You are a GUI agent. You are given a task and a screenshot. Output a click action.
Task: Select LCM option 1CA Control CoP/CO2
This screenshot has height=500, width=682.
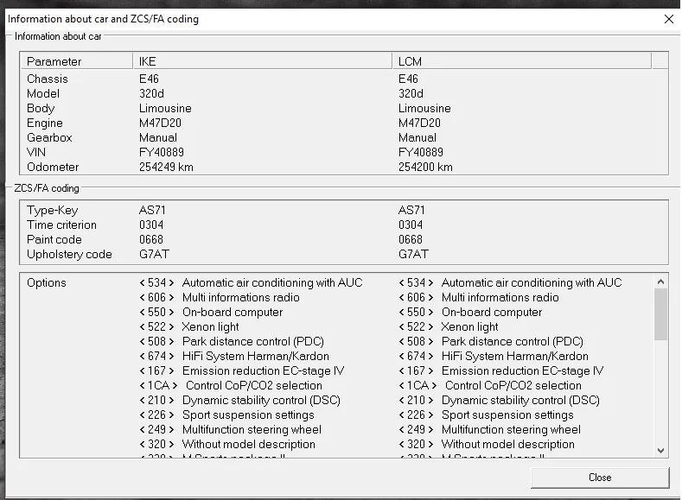490,386
